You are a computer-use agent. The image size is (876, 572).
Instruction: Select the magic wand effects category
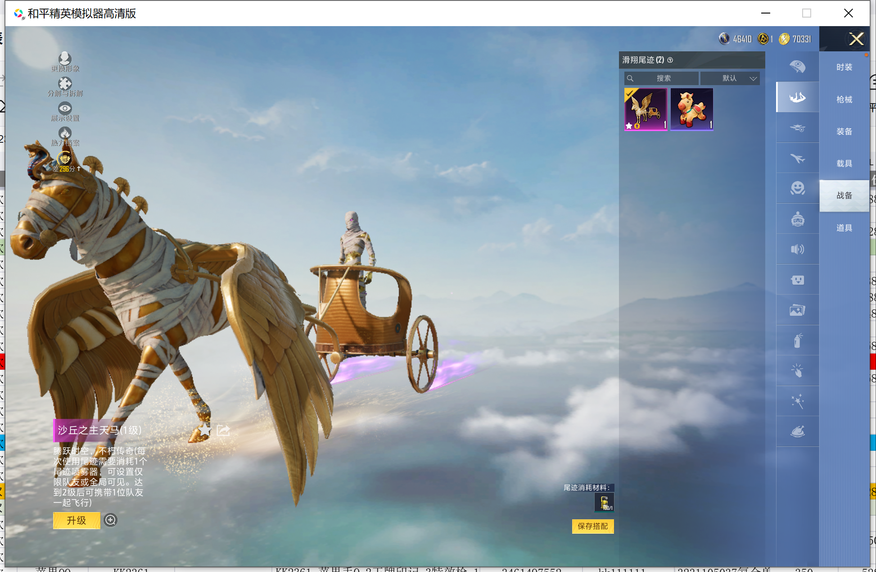point(797,401)
